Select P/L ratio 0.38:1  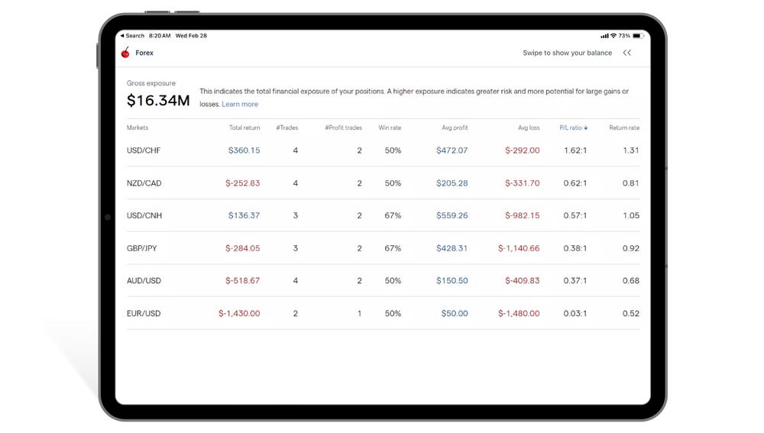pos(575,248)
